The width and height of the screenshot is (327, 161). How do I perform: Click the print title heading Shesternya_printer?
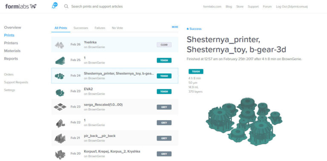click(x=236, y=44)
